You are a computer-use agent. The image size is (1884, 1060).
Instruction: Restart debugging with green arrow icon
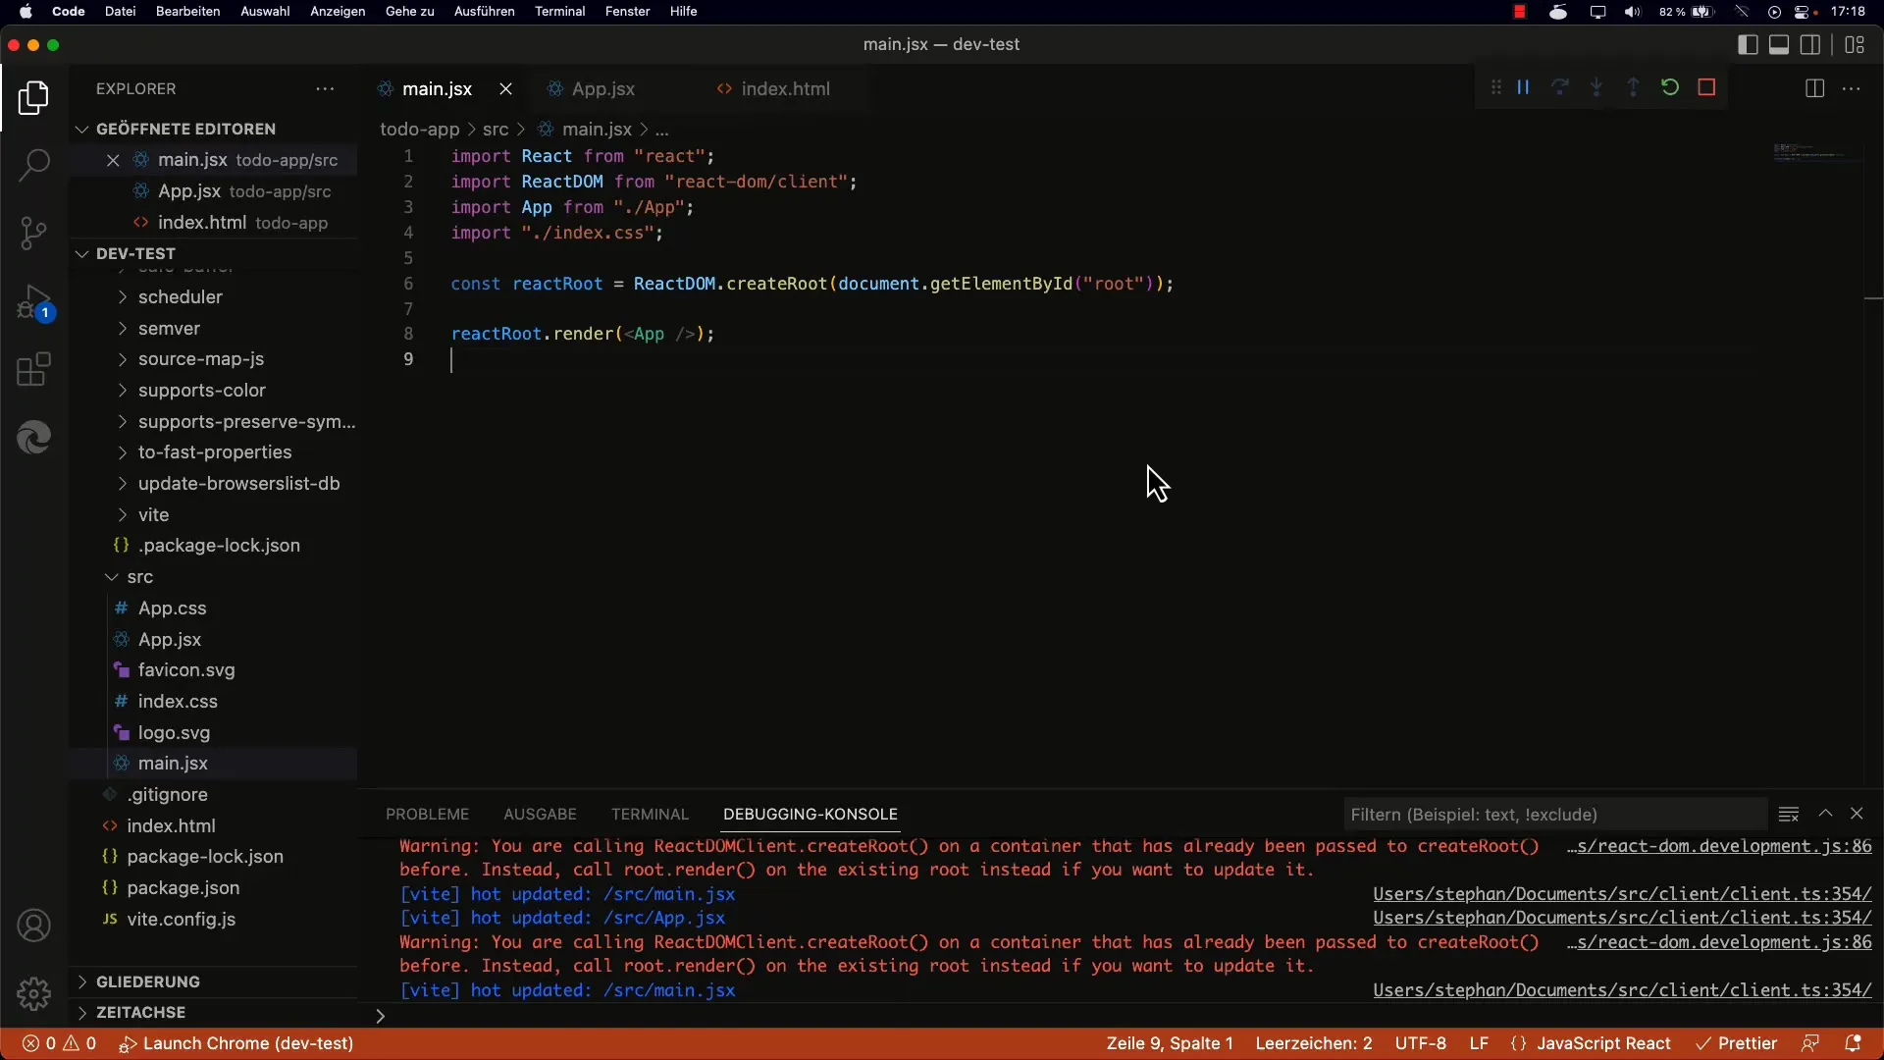[x=1670, y=87]
